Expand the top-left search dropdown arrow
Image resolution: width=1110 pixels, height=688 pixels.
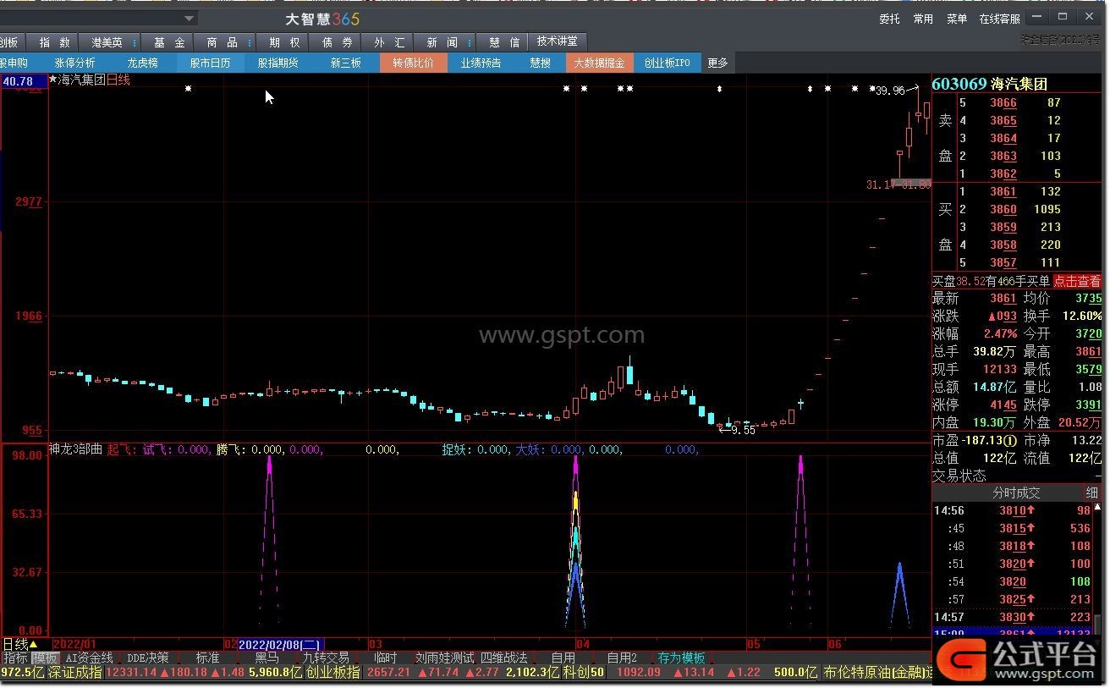(190, 18)
